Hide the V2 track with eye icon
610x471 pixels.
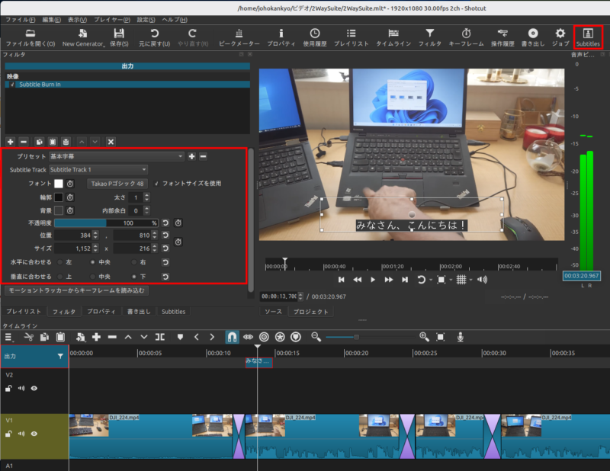[x=34, y=388]
